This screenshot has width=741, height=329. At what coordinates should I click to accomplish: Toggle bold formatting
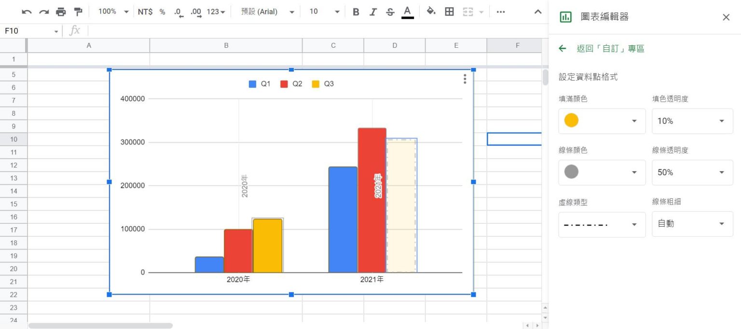(356, 11)
